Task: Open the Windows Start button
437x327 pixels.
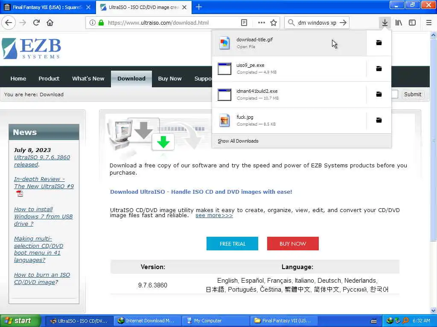Action: pyautogui.click(x=20, y=321)
